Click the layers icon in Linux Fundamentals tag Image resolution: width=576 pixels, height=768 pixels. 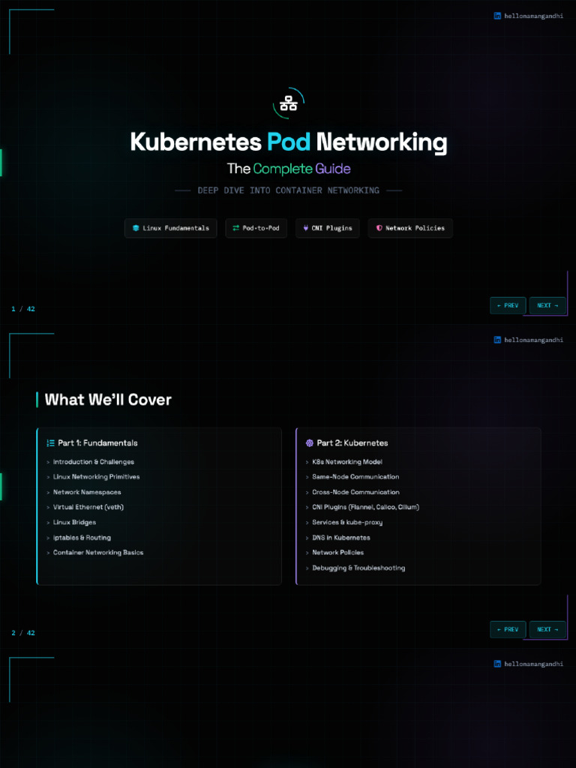click(136, 228)
